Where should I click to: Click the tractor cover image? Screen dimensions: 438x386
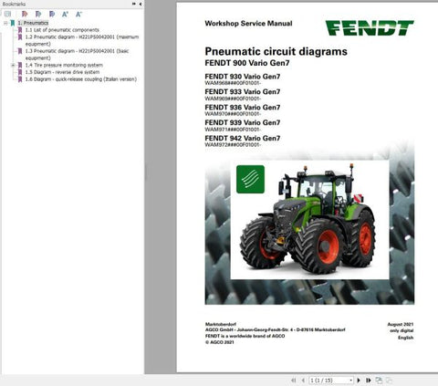coord(309,220)
